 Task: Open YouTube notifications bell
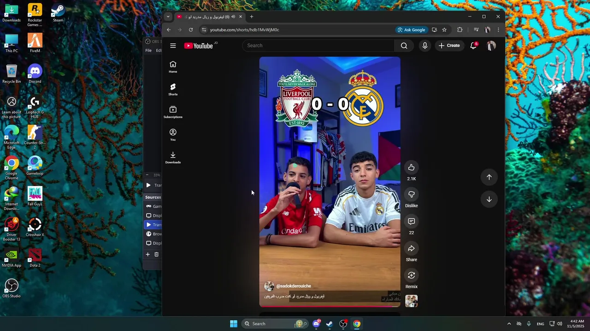tap(473, 46)
